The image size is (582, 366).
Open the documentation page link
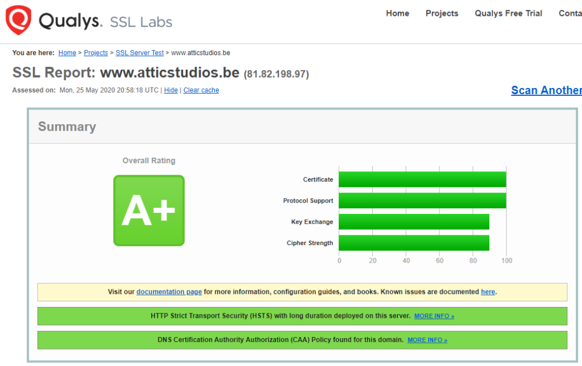[x=169, y=292]
